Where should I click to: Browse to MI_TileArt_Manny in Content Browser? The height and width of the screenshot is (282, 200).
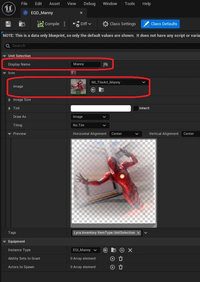point(101,90)
